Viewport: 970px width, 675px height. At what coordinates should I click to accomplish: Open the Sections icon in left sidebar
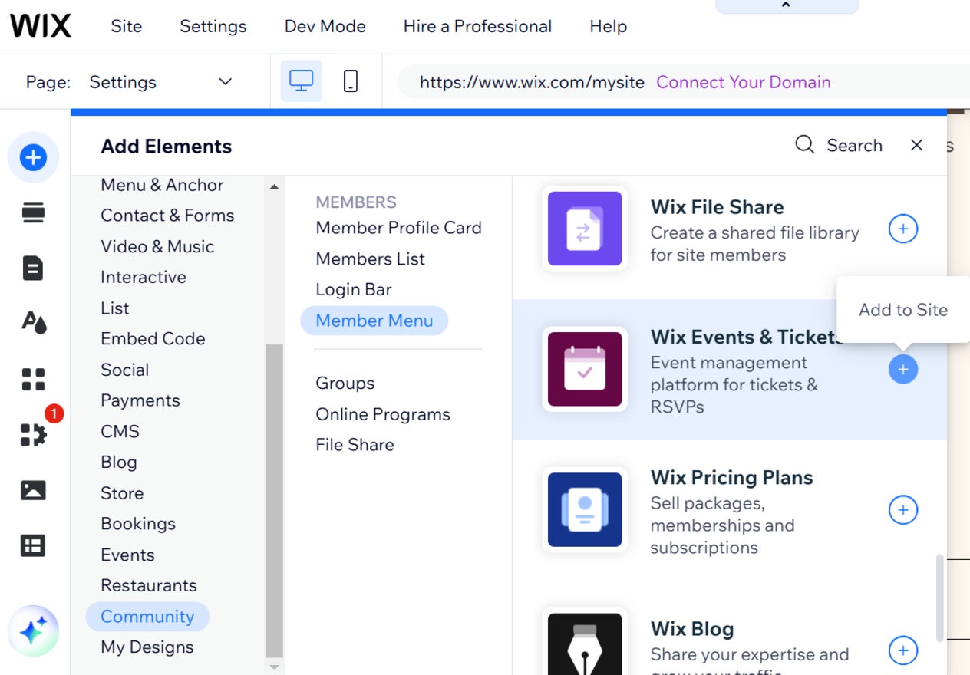[x=33, y=213]
